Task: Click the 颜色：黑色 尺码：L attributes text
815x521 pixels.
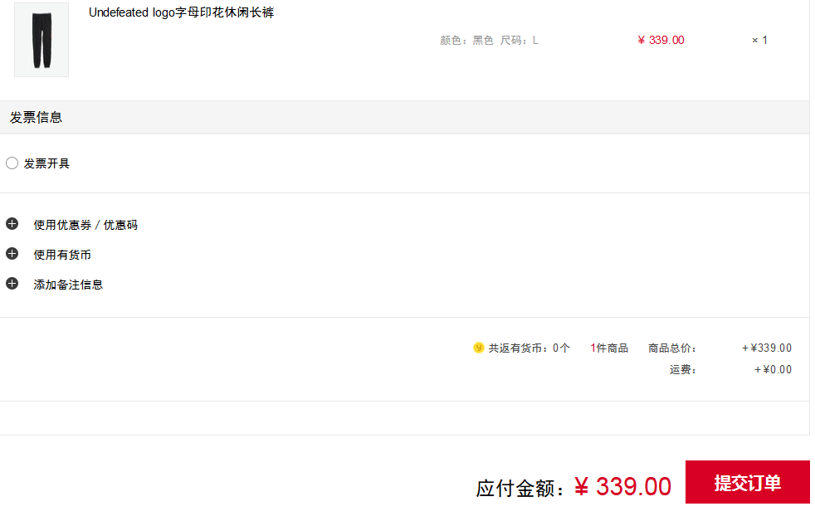Action: tap(489, 41)
